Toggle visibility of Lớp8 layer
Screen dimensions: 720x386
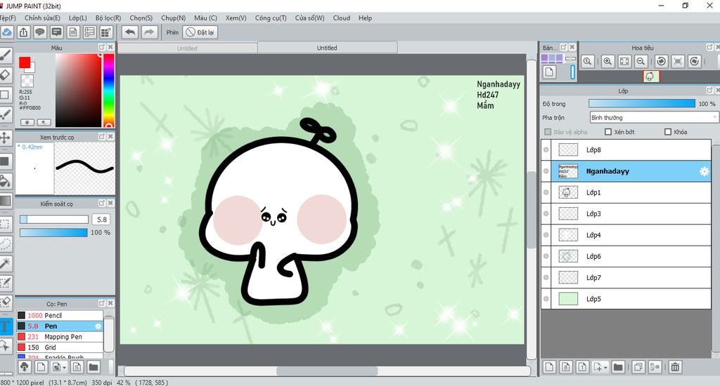pyautogui.click(x=546, y=150)
